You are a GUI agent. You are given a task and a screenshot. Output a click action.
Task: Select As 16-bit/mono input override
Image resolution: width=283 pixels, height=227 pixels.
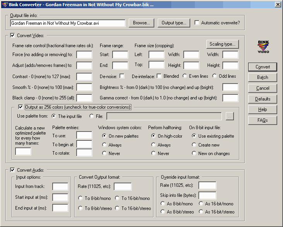click(201, 203)
